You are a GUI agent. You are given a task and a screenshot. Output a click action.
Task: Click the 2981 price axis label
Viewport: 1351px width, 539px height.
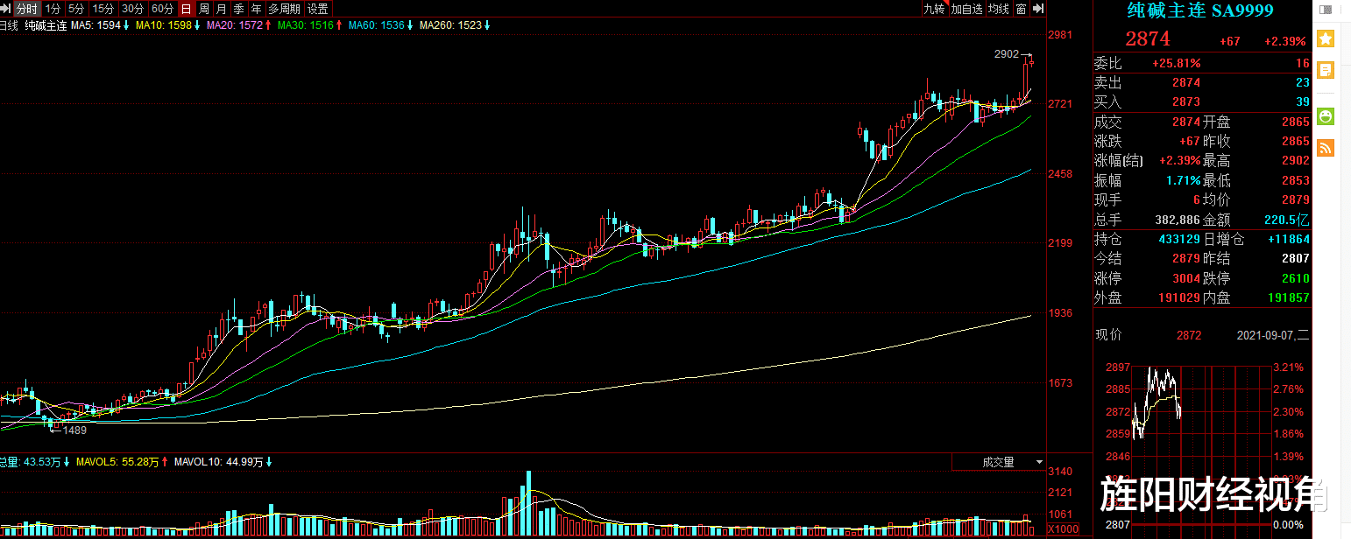tap(1061, 35)
